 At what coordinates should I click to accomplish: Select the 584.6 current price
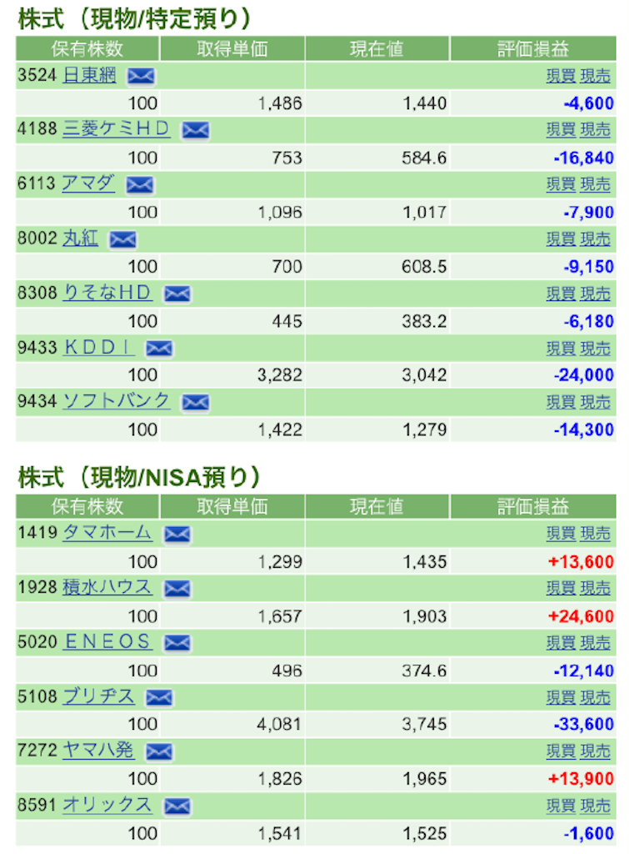tap(424, 158)
